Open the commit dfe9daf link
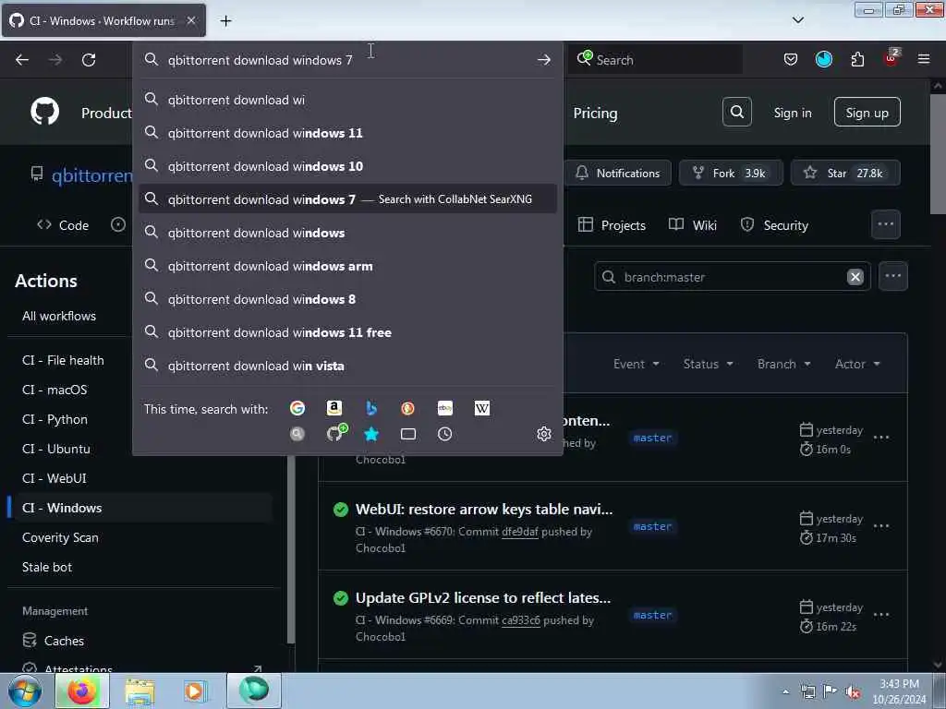Viewport: 946px width, 709px height. tap(519, 532)
